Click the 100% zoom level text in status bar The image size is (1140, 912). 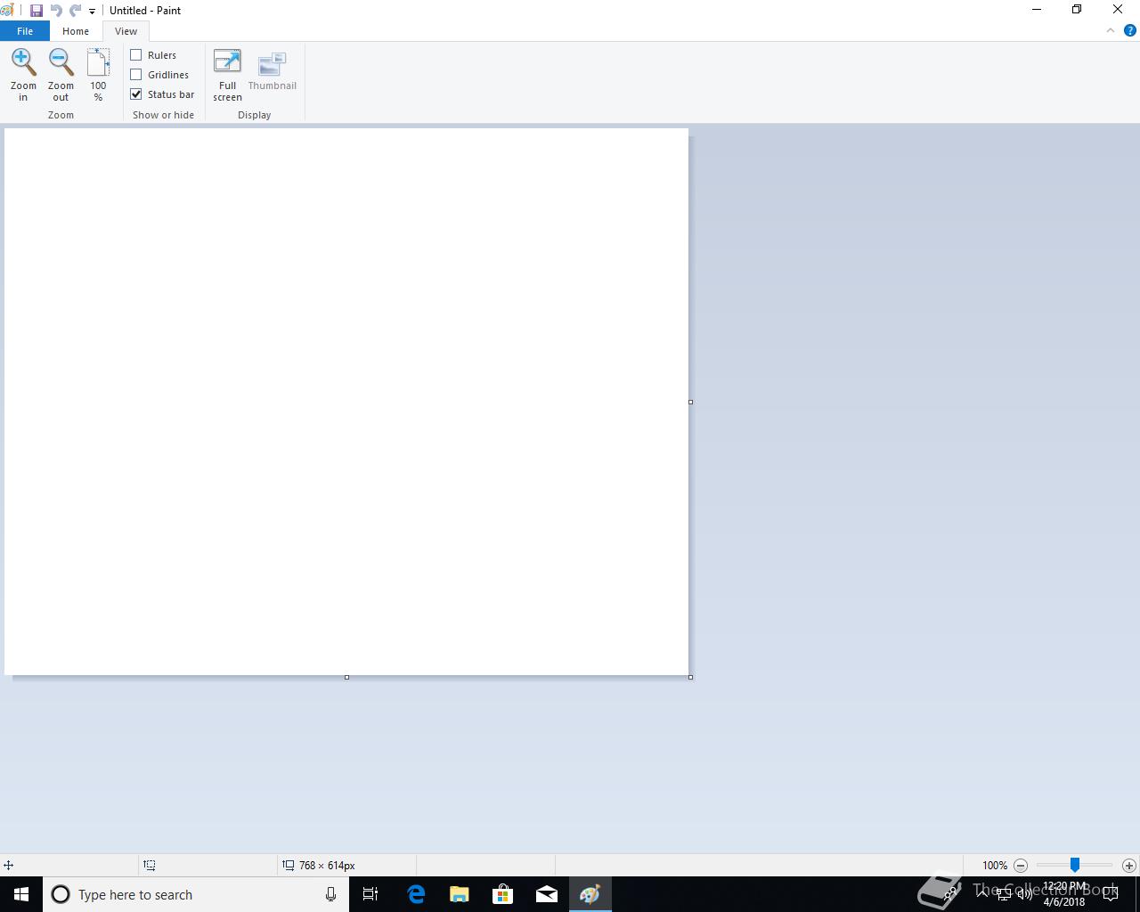[x=995, y=866]
